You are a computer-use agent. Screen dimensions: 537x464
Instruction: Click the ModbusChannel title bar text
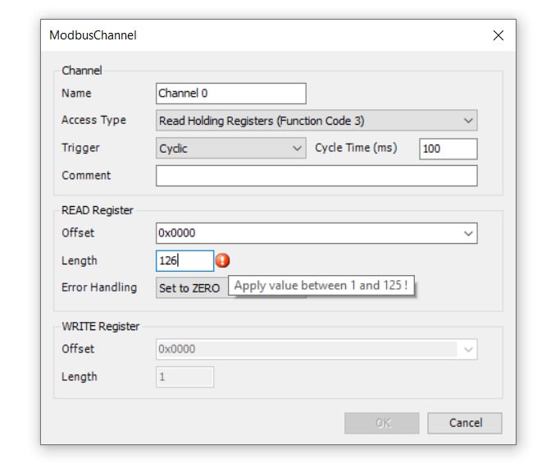[x=93, y=35]
